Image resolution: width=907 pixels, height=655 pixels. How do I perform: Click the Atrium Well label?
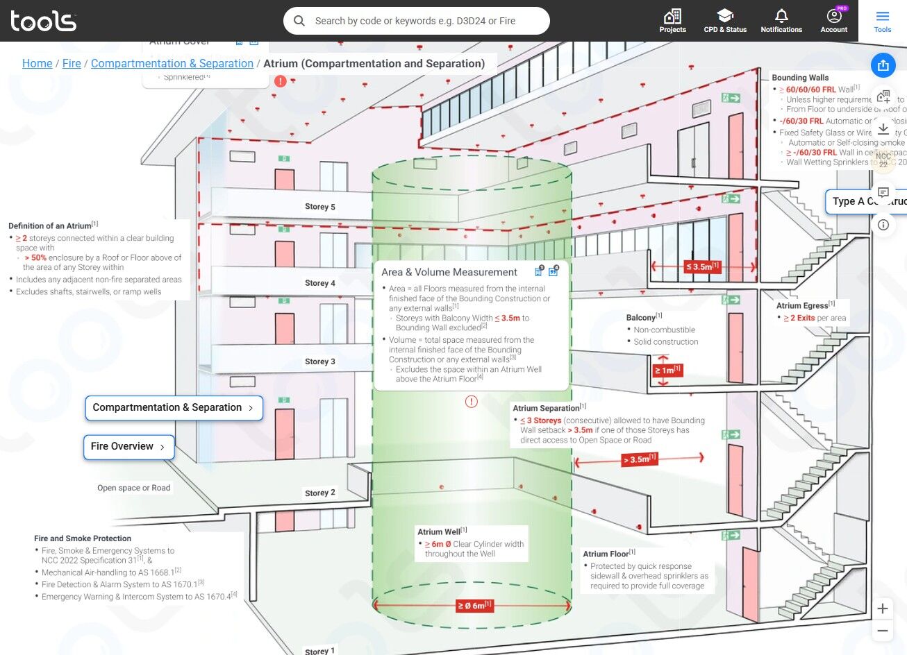click(442, 531)
